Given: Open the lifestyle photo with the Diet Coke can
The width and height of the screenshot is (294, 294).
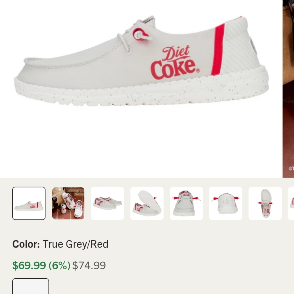Looking at the screenshot, I should (68, 203).
